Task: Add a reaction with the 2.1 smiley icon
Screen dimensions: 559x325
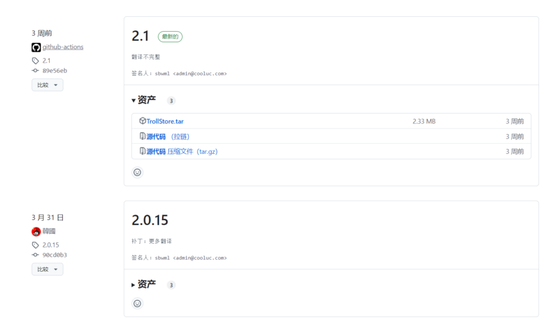Action: (137, 172)
